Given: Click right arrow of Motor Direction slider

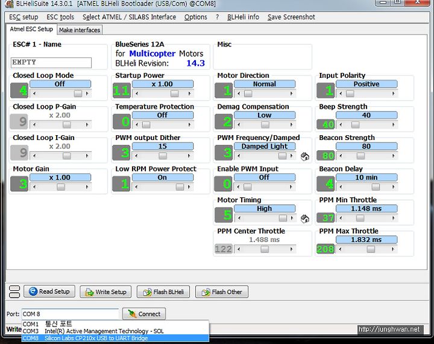Looking at the screenshot, I should point(292,94).
